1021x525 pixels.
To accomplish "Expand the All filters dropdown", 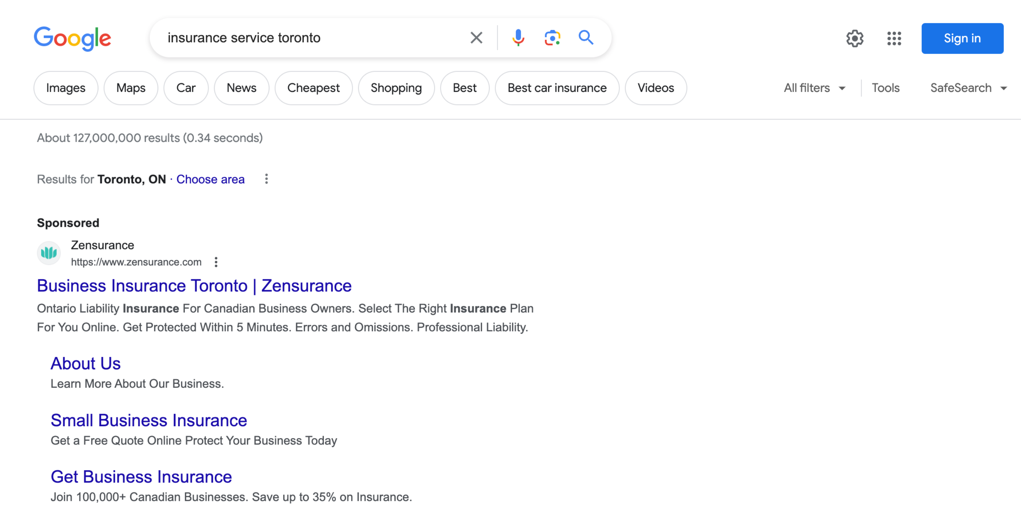I will 814,88.
